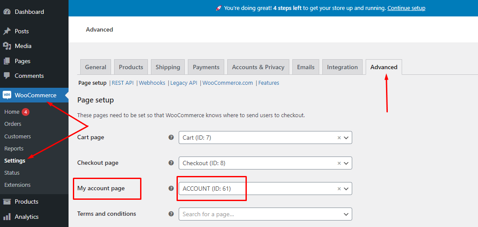Open the Page setup subsection
Image resolution: width=478 pixels, height=227 pixels.
[92, 83]
